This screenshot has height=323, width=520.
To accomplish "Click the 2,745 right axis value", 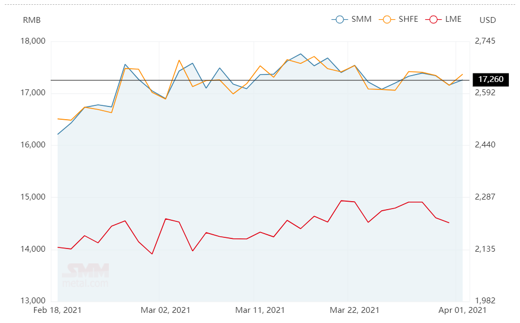I will [x=485, y=41].
